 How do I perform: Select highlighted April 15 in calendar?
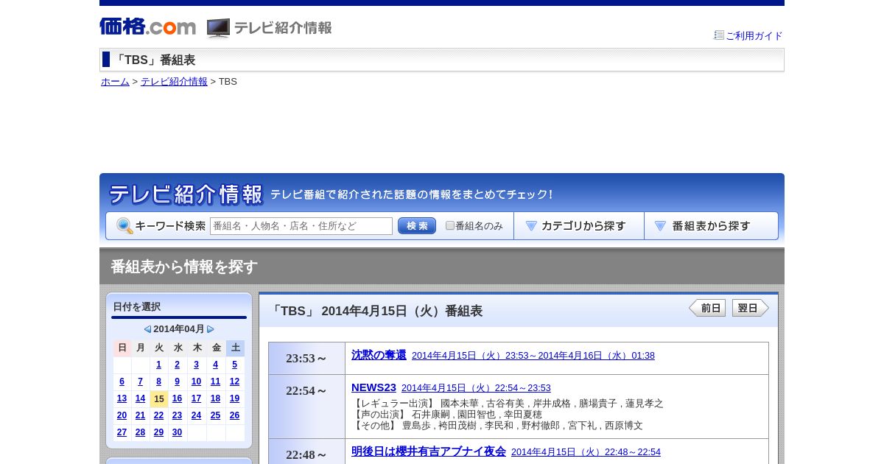pyautogui.click(x=158, y=398)
